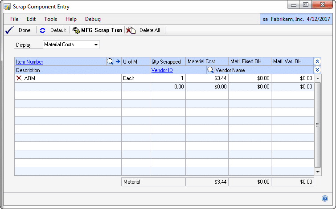Image resolution: width=336 pixels, height=209 pixels.
Task: Click the Item Number expansion arrow
Action: click(x=118, y=62)
